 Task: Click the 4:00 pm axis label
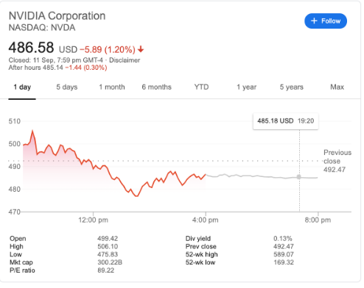click(206, 220)
